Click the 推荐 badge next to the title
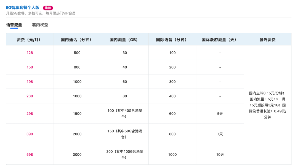 coord(48,8)
